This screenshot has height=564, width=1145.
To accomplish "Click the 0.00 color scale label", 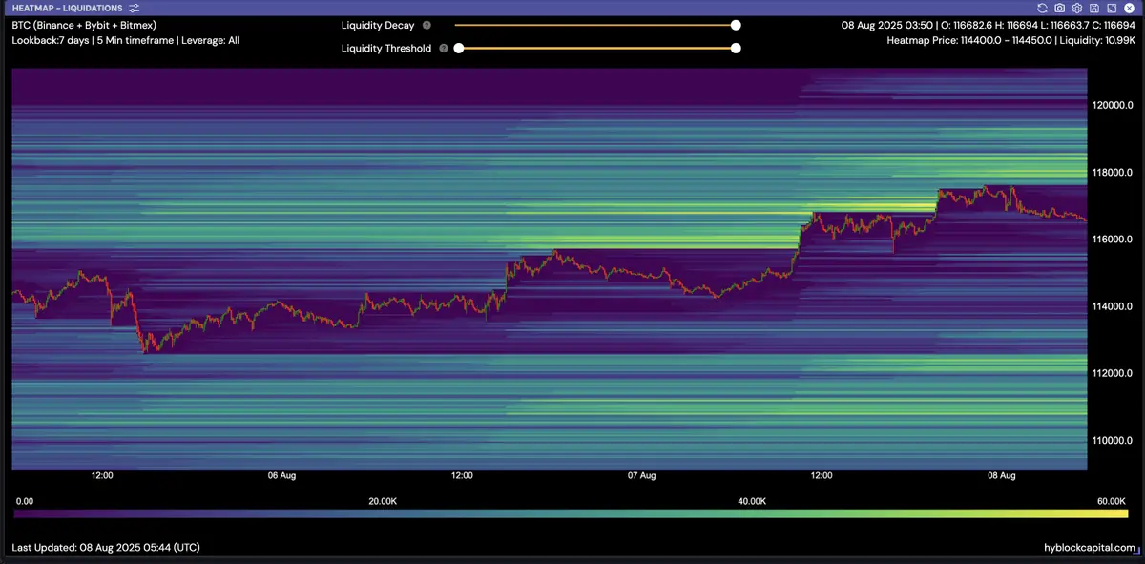I will [x=26, y=501].
